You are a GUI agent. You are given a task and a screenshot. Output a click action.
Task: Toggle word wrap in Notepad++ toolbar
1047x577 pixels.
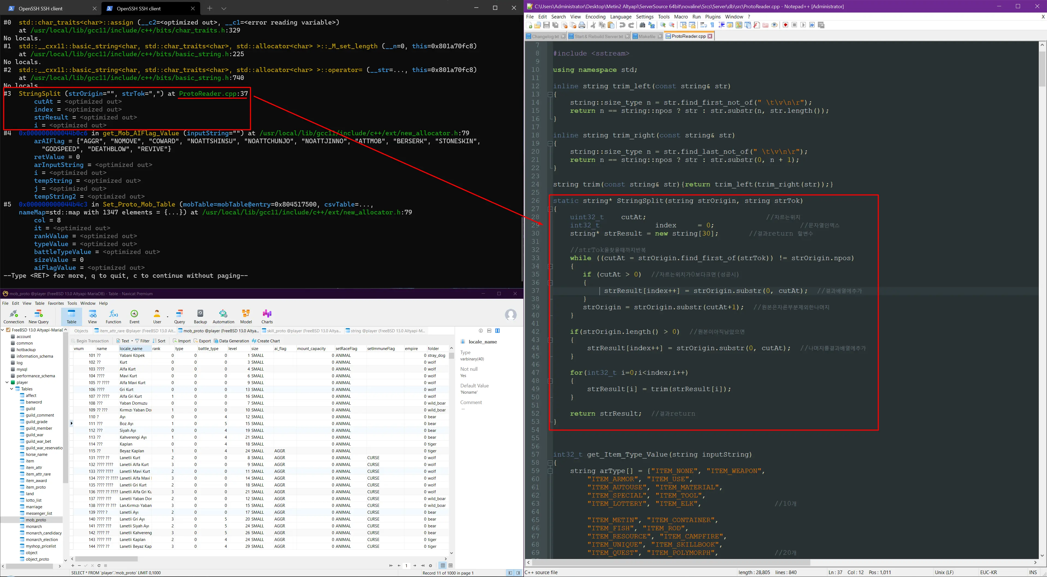pos(704,25)
